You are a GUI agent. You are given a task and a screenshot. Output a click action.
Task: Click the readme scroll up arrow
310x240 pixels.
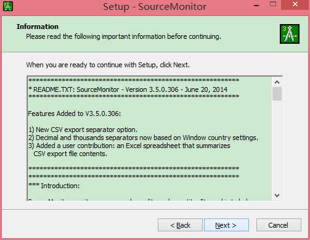[x=277, y=83]
